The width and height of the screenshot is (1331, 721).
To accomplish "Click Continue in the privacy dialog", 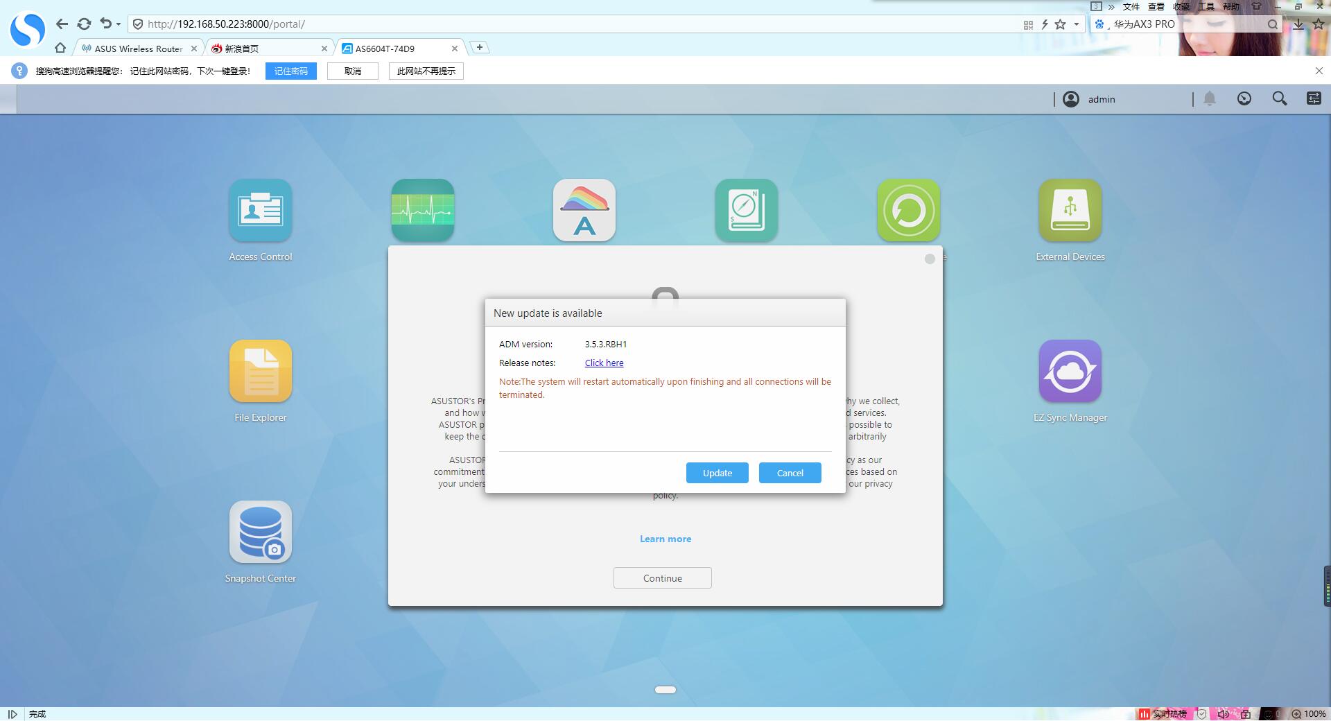I will tap(663, 578).
